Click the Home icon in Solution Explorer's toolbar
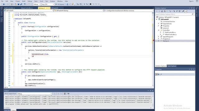This screenshot has height=111, width=199. point(162,11)
